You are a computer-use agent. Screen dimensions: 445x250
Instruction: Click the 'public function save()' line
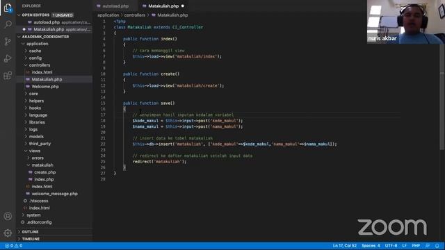(149, 103)
